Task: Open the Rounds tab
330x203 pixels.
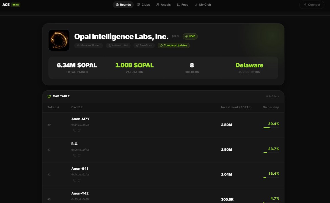Action: tap(123, 5)
